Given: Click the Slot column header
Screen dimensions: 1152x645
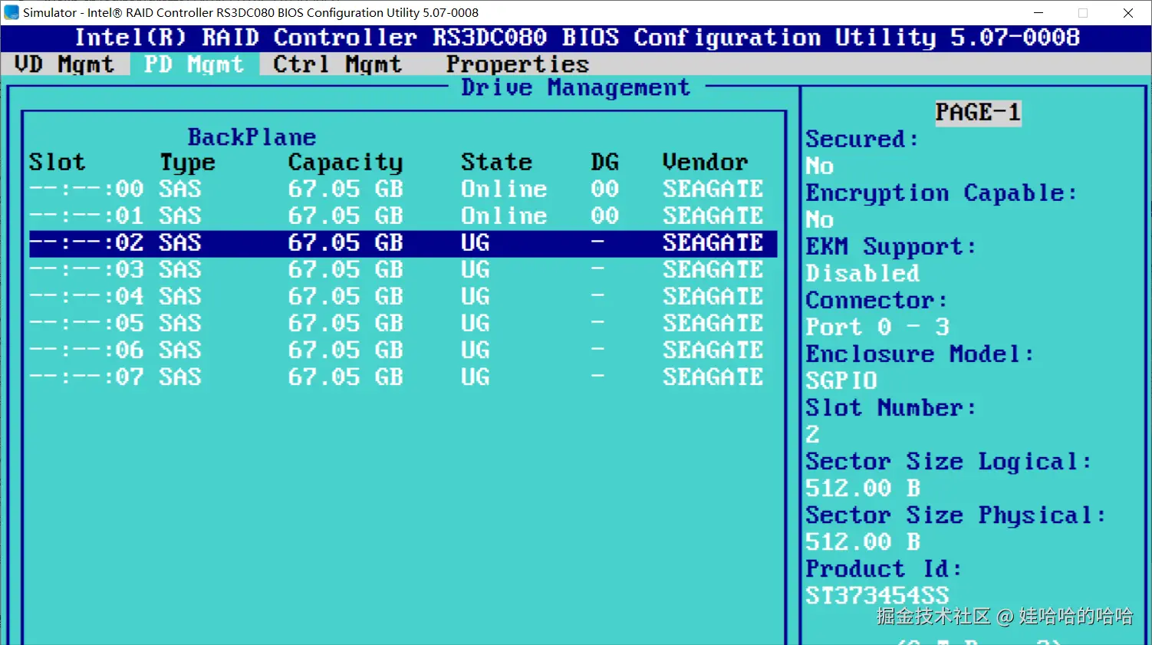Looking at the screenshot, I should (x=58, y=162).
